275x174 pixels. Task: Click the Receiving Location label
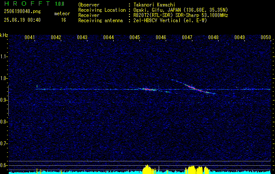click(102, 10)
